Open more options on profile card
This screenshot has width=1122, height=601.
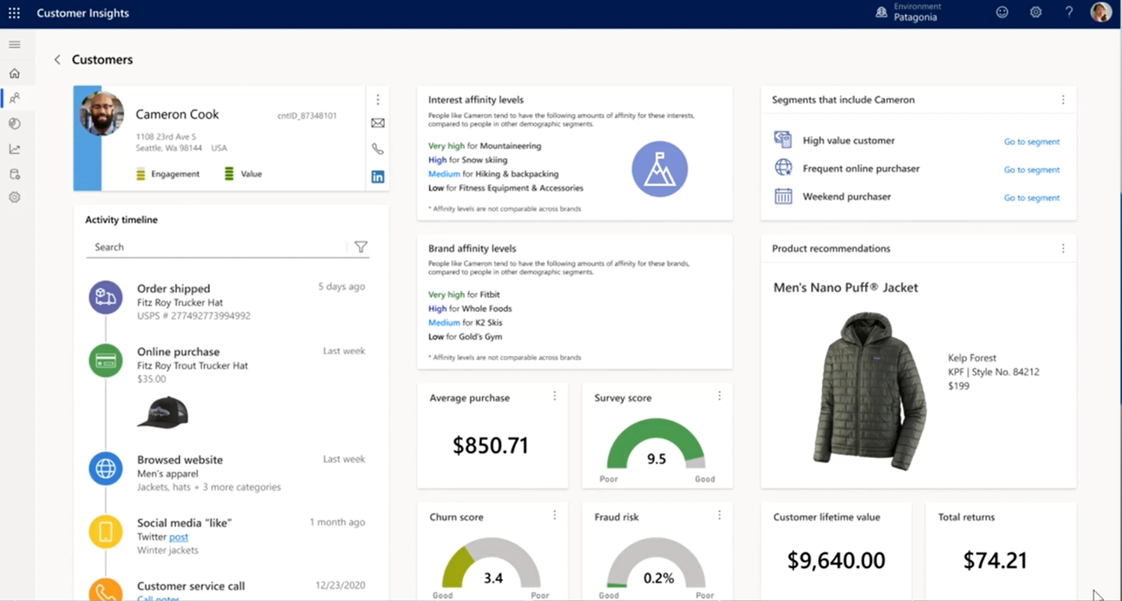coord(377,100)
